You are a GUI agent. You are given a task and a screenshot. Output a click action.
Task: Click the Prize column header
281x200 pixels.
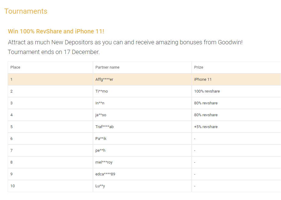(198, 67)
